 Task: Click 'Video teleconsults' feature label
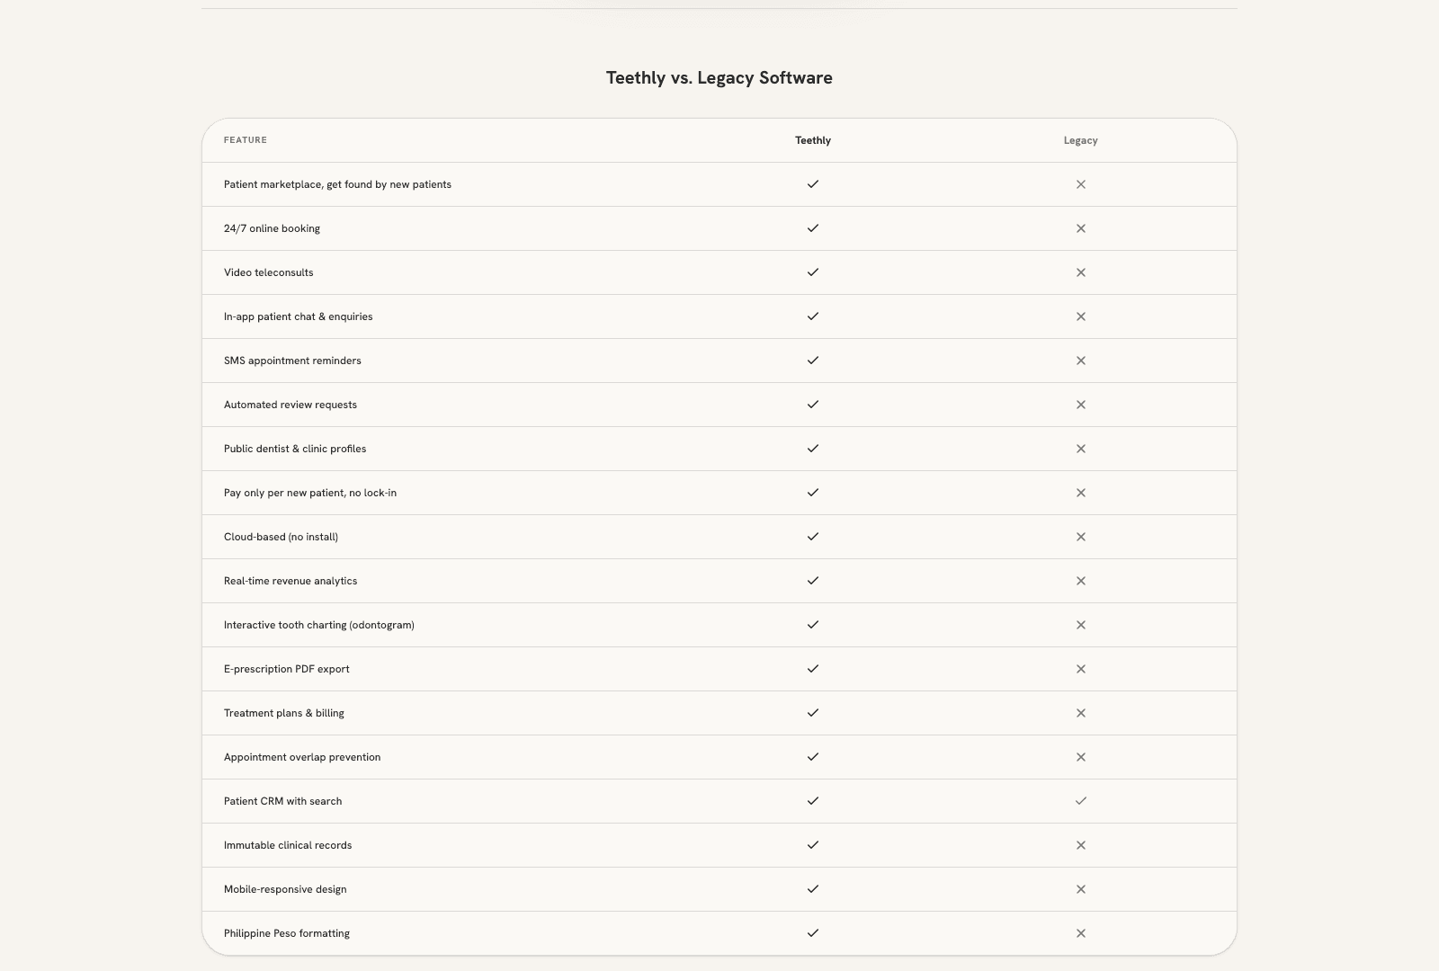(x=269, y=272)
